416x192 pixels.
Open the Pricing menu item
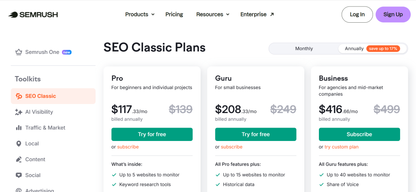pyautogui.click(x=174, y=15)
